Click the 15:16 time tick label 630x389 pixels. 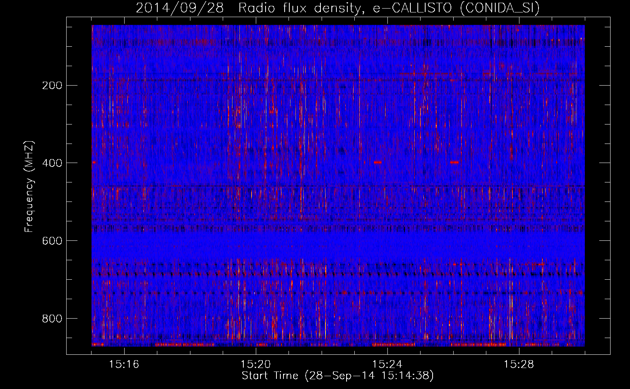[124, 364]
